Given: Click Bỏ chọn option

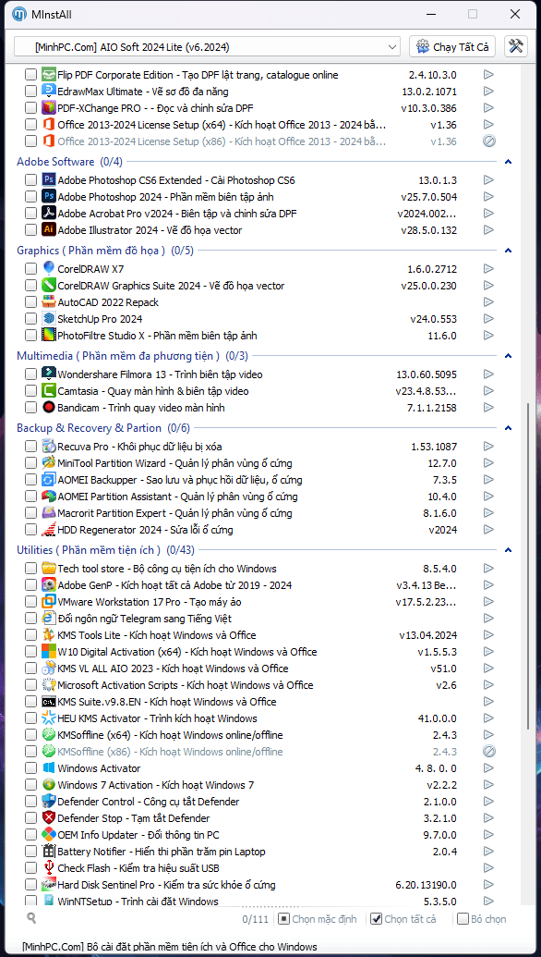Looking at the screenshot, I should 482,918.
